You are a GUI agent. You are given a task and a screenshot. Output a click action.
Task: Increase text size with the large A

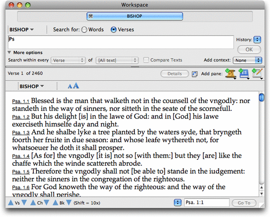pos(76,86)
